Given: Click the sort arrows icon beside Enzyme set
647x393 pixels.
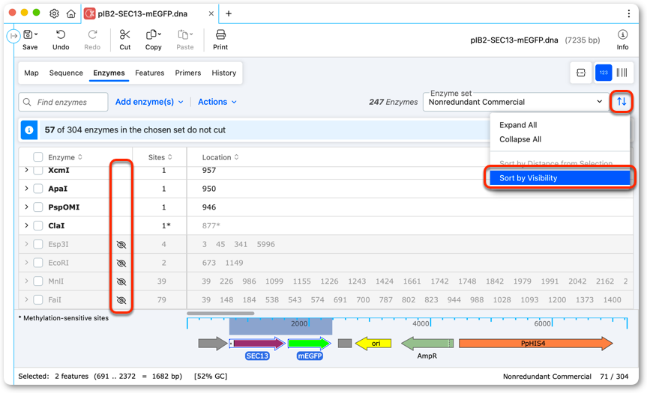Looking at the screenshot, I should click(622, 101).
